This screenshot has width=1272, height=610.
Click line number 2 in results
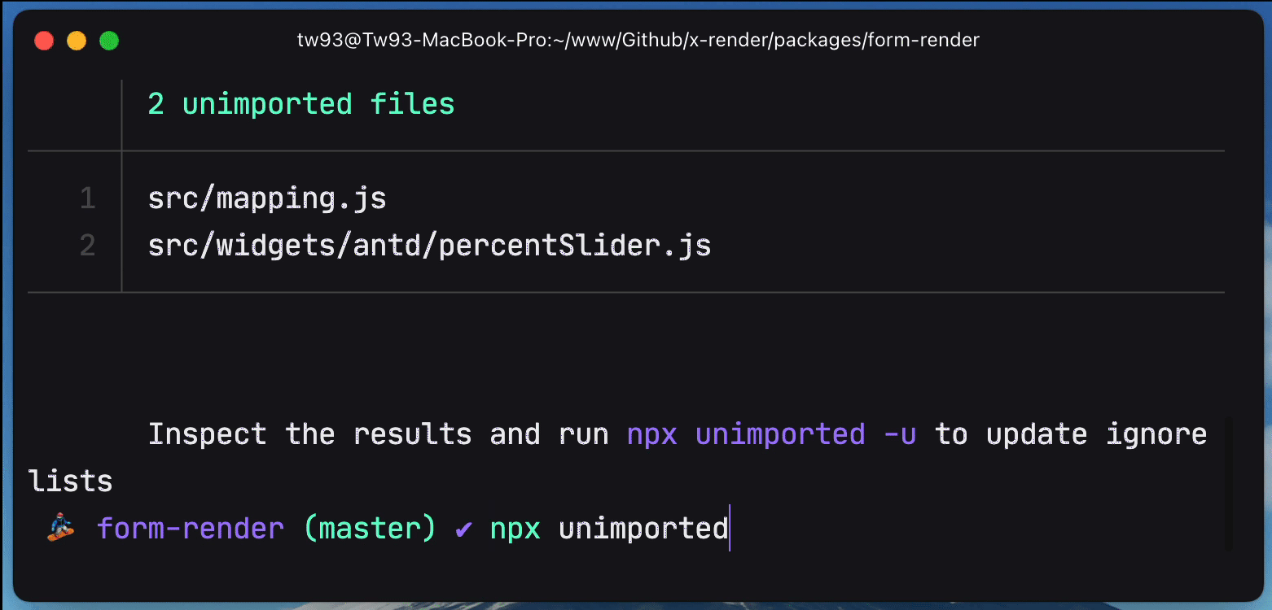click(87, 246)
